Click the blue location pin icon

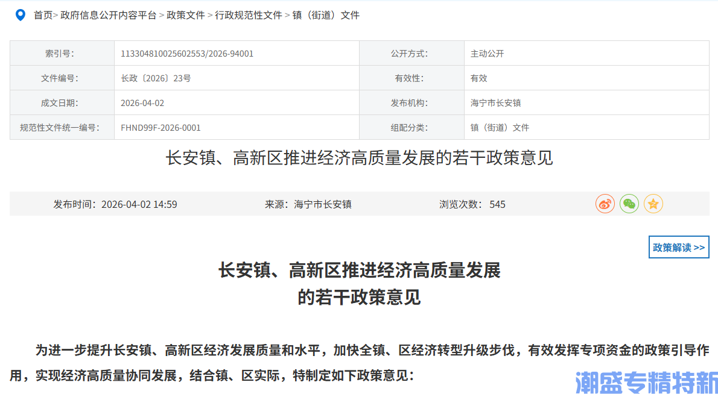pyautogui.click(x=20, y=15)
